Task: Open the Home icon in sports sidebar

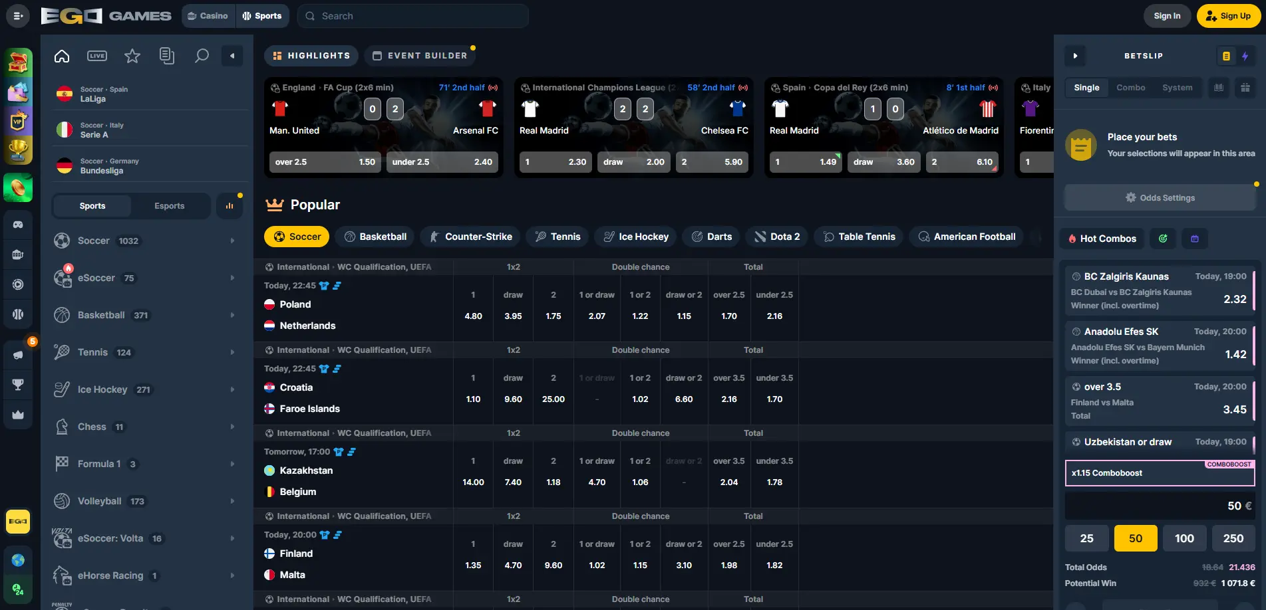Action: [61, 56]
